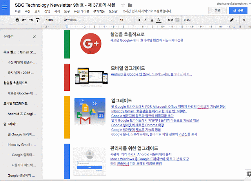Select the sign-in screen image
251x181 pixels.
click(90, 161)
